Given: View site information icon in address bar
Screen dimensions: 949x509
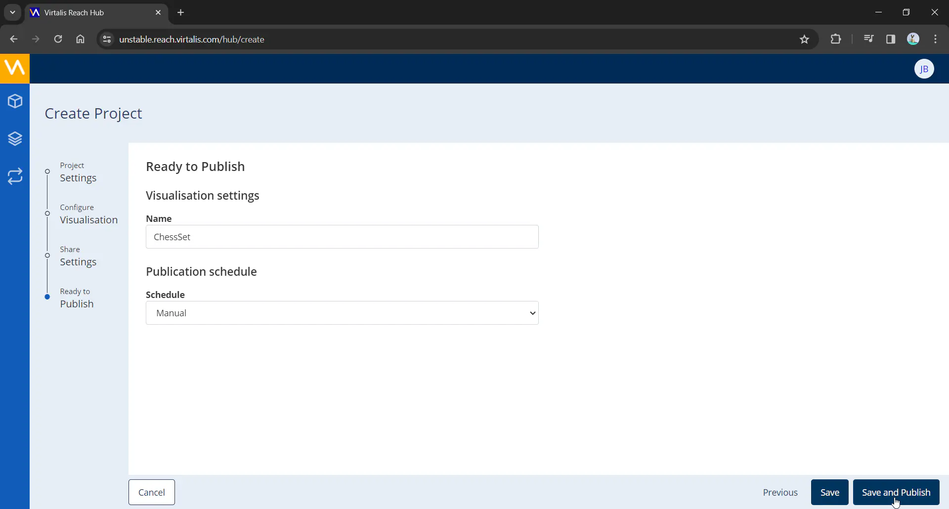Looking at the screenshot, I should 106,39.
